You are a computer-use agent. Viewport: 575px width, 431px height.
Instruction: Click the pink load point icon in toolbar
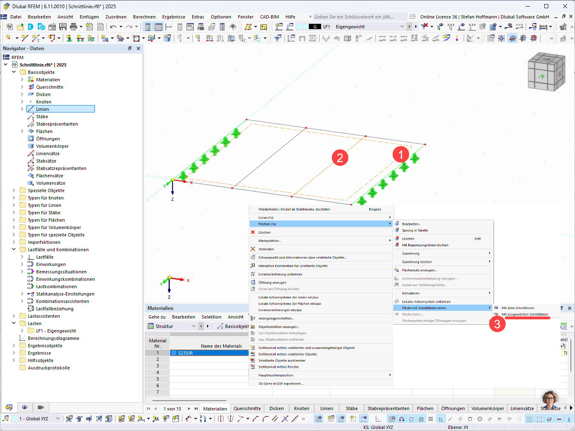pos(457,38)
